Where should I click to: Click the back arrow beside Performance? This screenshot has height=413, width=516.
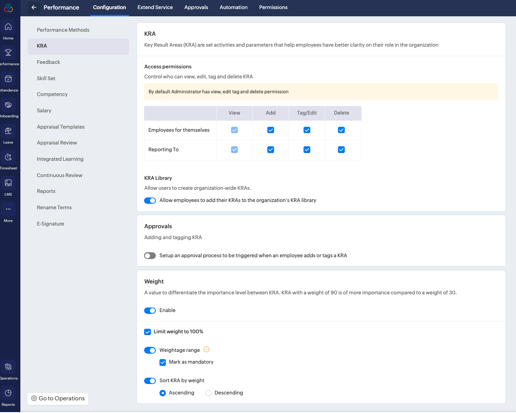pyautogui.click(x=34, y=7)
